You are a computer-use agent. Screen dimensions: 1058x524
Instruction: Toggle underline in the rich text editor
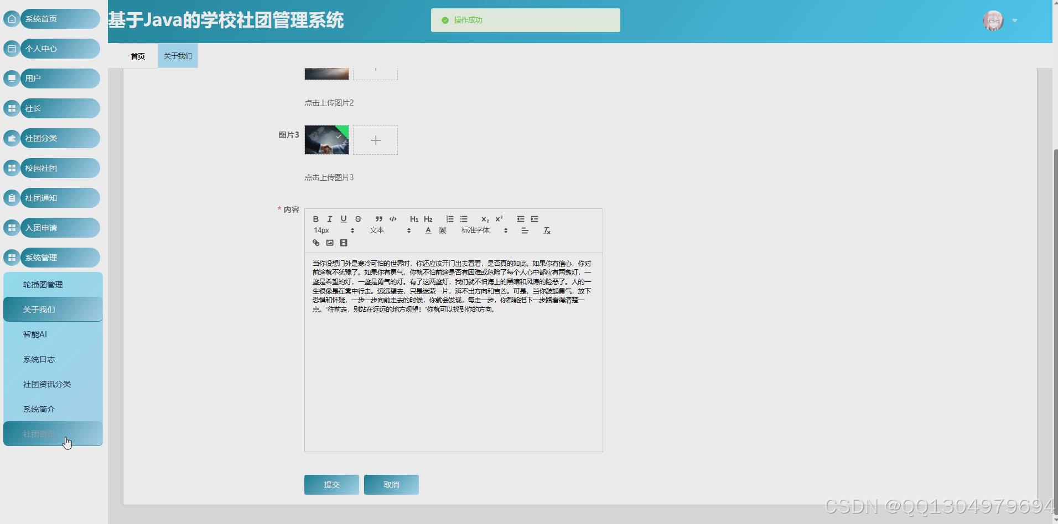pyautogui.click(x=344, y=219)
